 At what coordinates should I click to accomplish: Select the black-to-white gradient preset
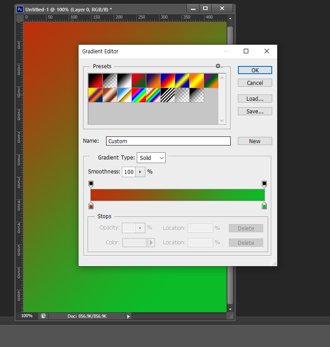(124, 81)
